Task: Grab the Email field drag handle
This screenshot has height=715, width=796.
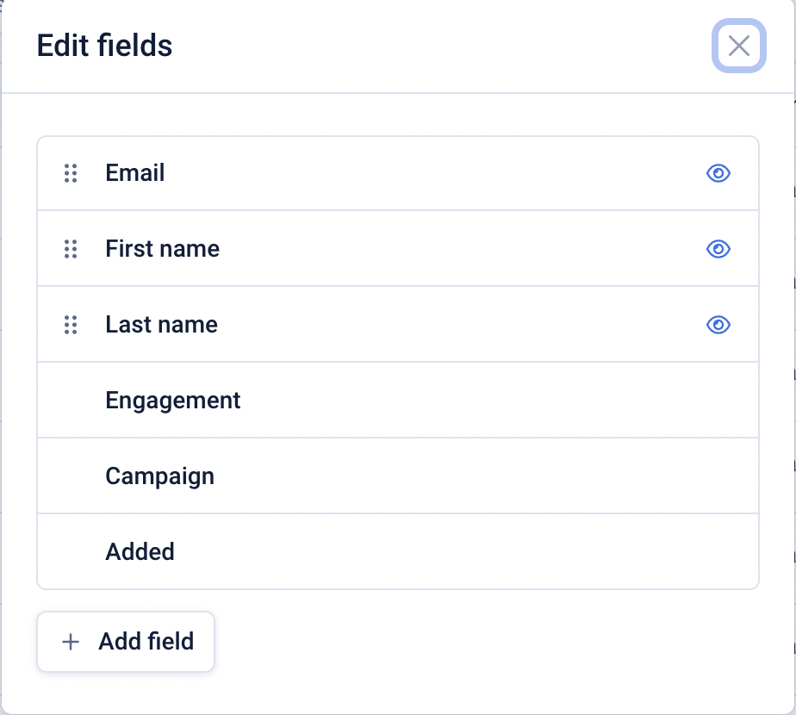Action: [x=72, y=172]
